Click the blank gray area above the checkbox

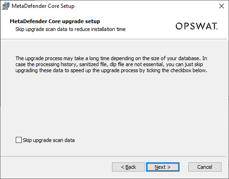[x=114, y=105]
